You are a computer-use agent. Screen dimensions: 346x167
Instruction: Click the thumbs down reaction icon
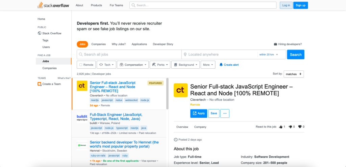(x=290, y=127)
